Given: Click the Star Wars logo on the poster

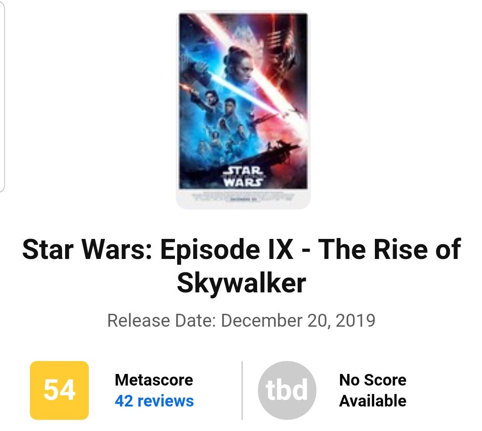Looking at the screenshot, I should (x=243, y=177).
